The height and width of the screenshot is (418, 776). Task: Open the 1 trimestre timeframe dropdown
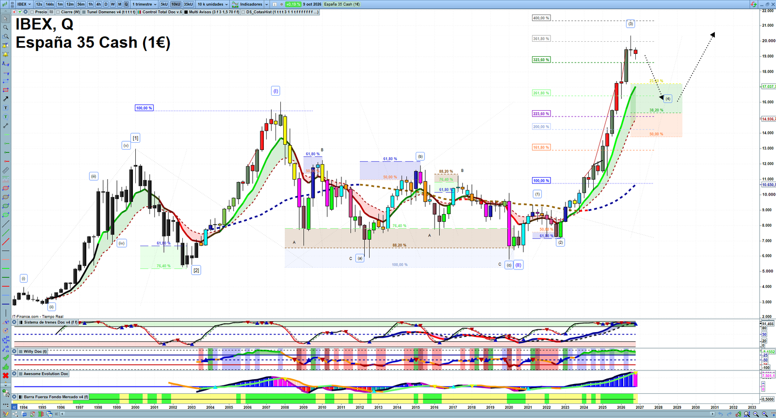tap(144, 4)
